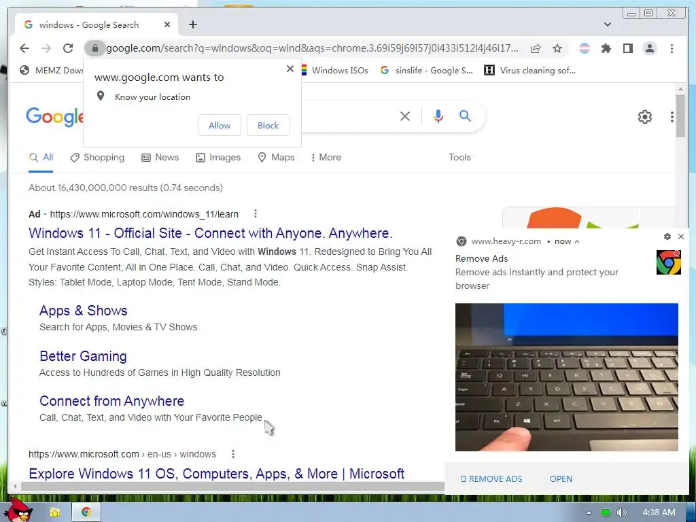The image size is (696, 522).
Task: Bookmark this tab with the star
Action: (557, 48)
